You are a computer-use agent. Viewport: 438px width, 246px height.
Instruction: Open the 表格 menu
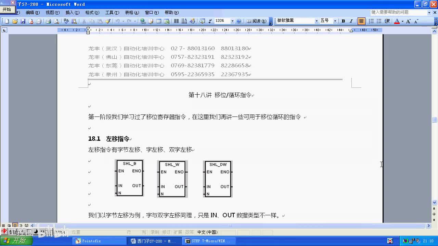tap(132, 12)
